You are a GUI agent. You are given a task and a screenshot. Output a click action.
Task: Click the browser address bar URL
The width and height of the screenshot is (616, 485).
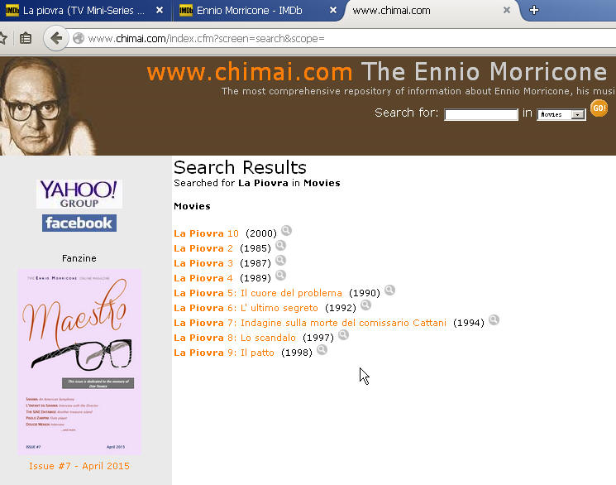click(x=206, y=39)
